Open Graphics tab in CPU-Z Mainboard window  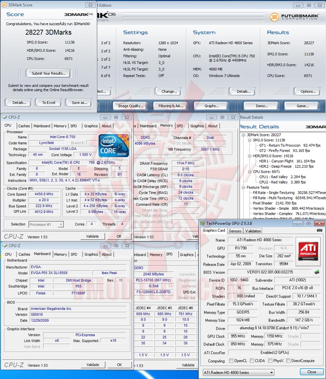(x=91, y=254)
